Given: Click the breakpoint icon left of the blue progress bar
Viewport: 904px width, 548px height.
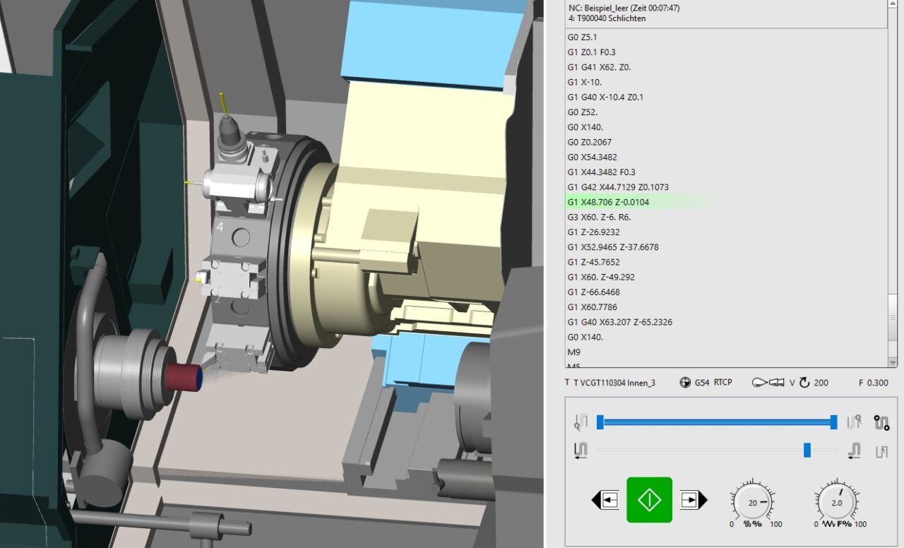Looking at the screenshot, I should pyautogui.click(x=579, y=422).
